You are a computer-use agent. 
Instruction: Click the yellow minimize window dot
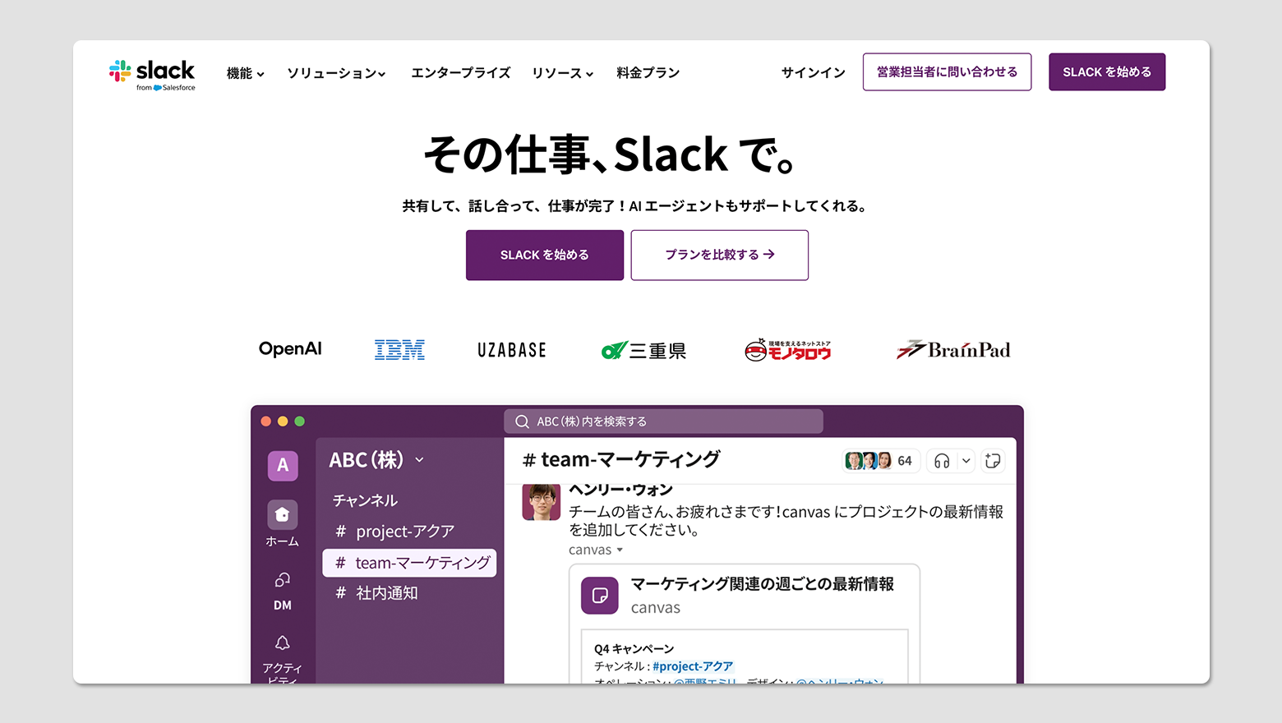[283, 421]
